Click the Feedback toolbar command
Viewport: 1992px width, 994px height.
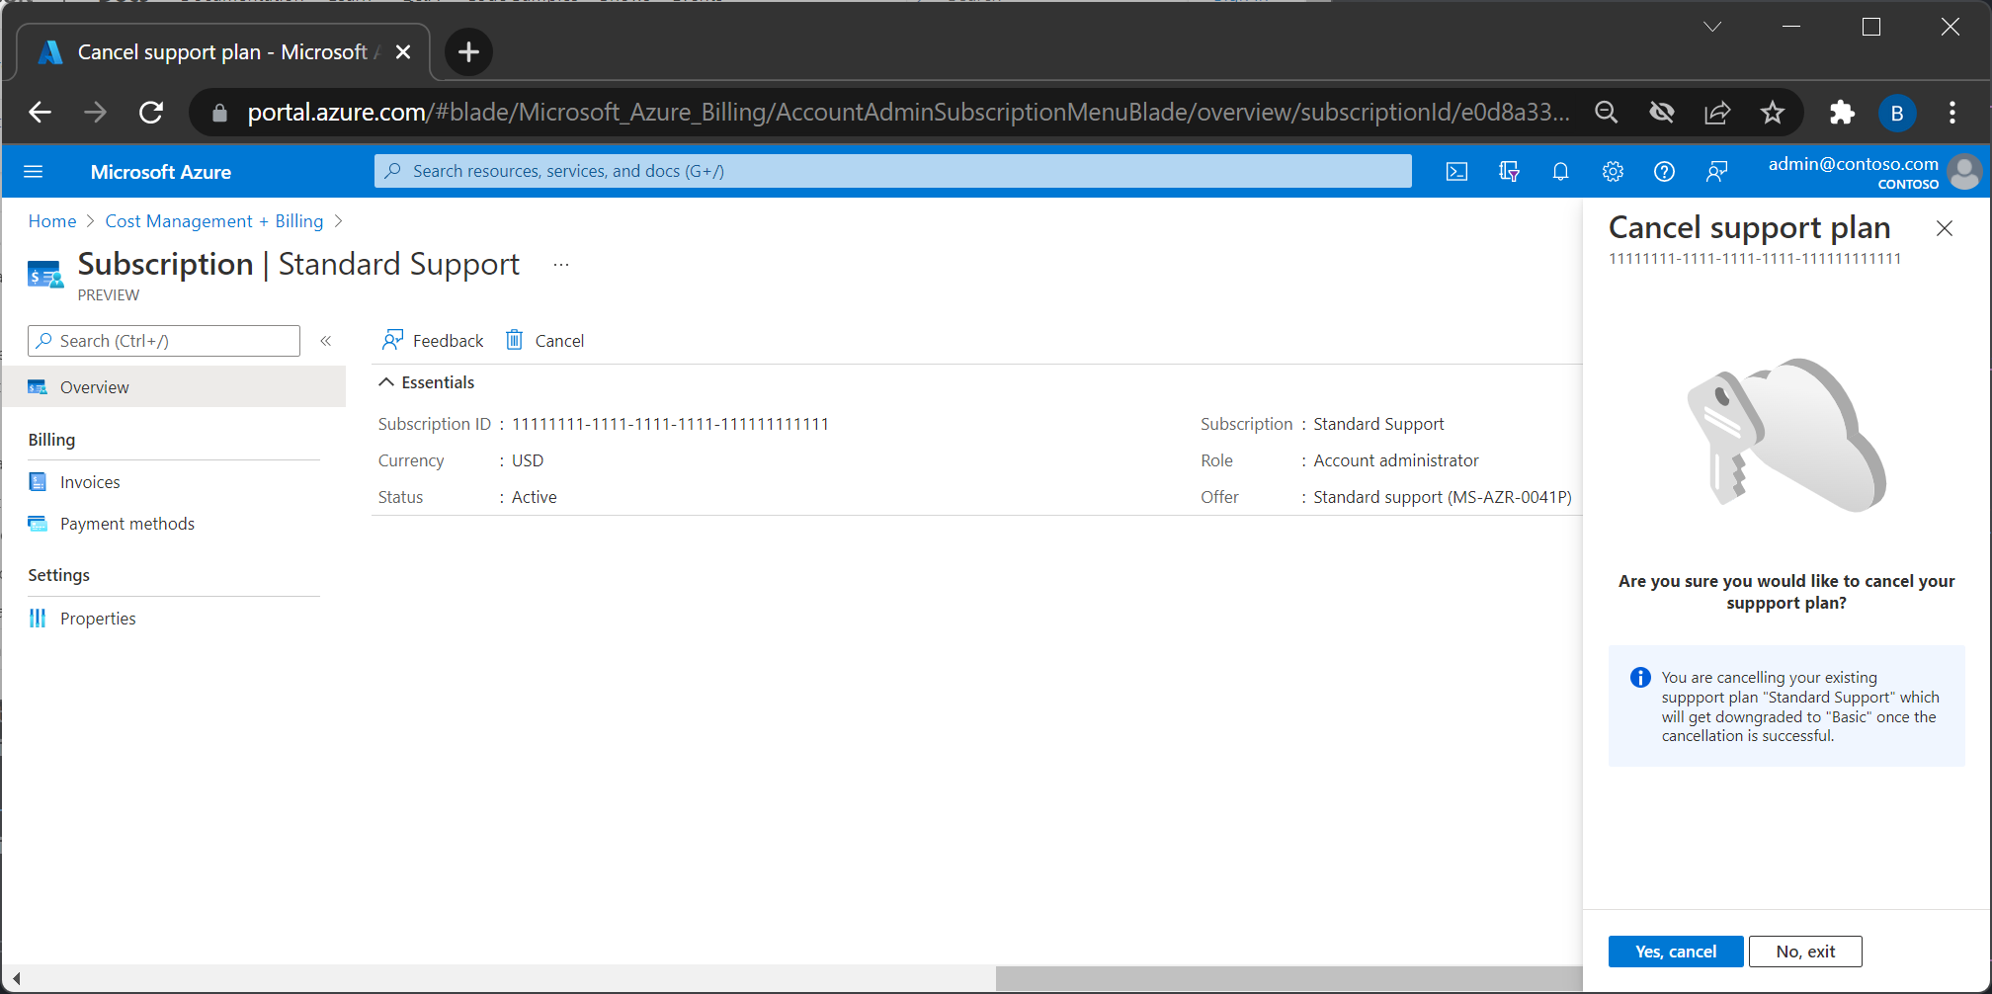[433, 341]
